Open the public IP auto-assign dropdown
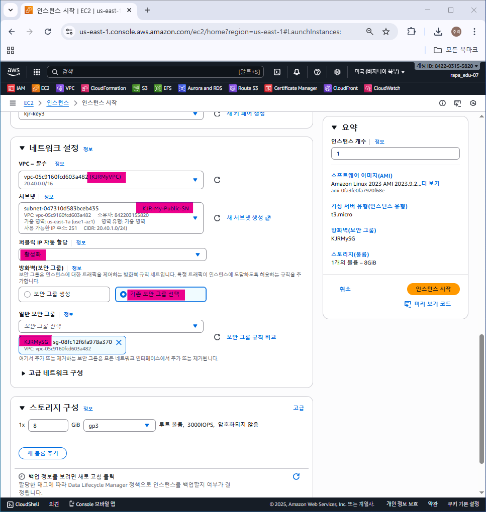This screenshot has height=512, width=486. [113, 254]
